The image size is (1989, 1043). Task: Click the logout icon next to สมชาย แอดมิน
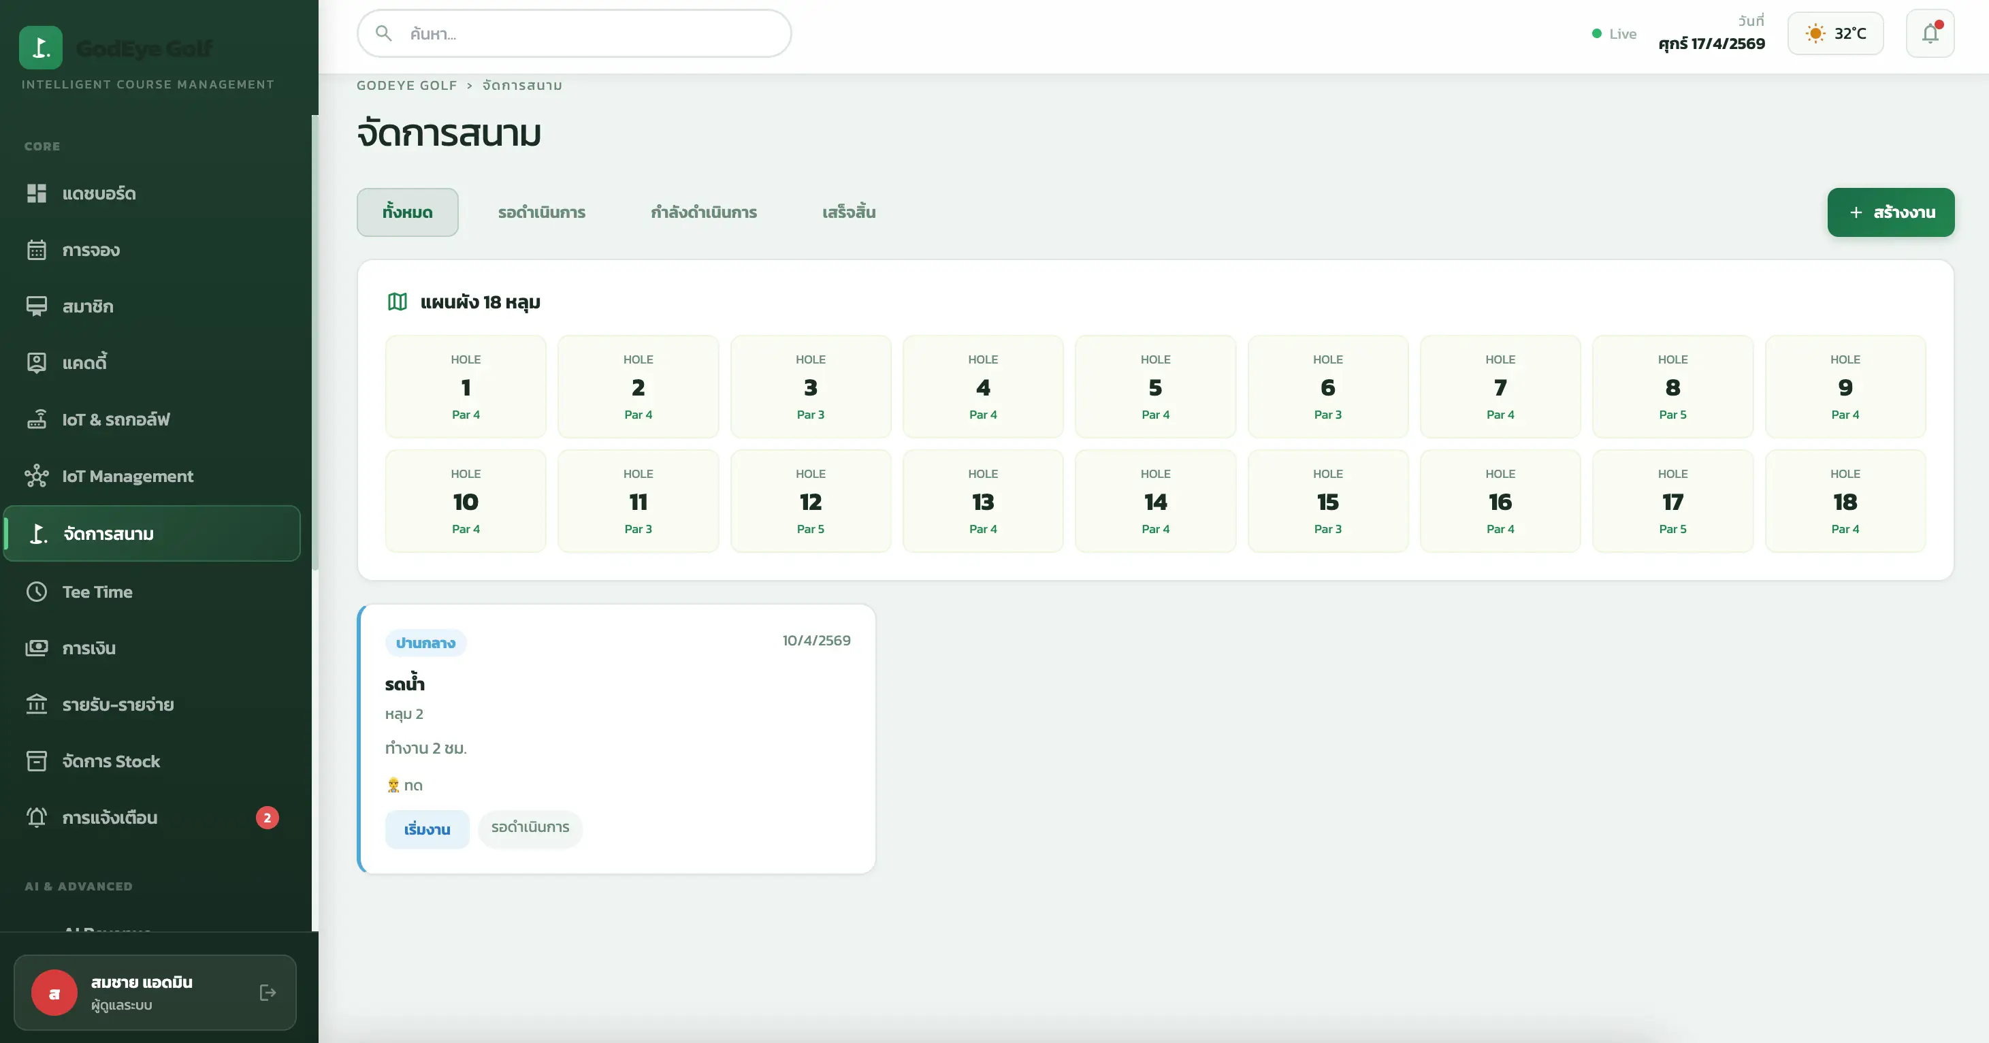pyautogui.click(x=267, y=993)
